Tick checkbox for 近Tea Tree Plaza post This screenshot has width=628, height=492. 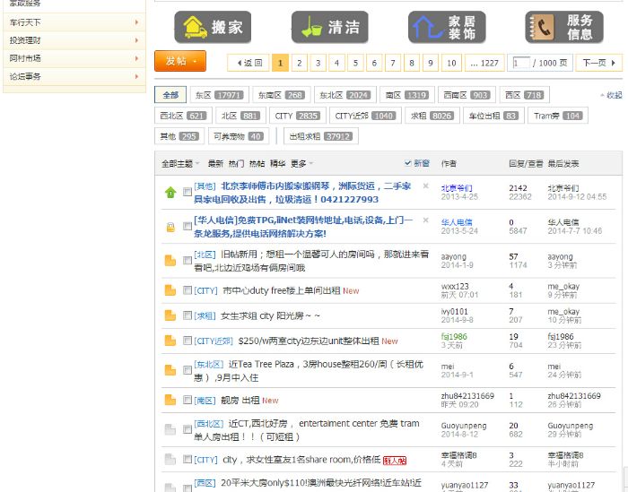tap(187, 370)
